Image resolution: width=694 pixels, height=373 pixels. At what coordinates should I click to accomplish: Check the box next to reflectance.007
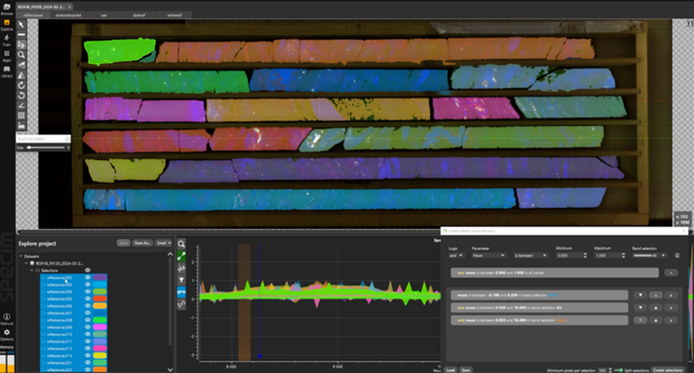click(43, 313)
